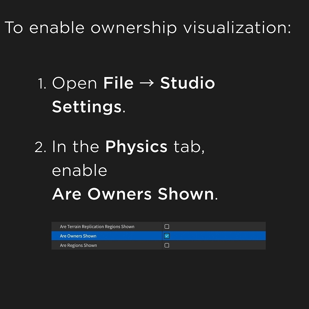Click the heading To enable ownership visualization

(148, 28)
